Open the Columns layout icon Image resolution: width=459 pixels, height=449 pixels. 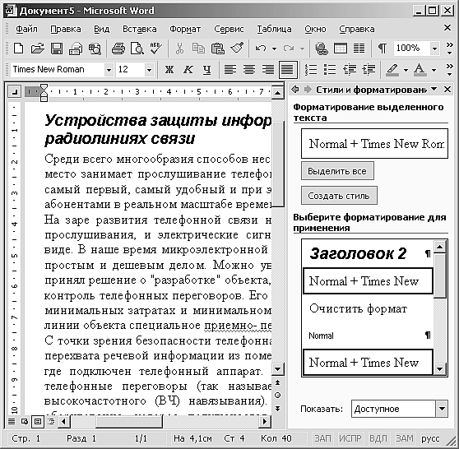pyautogui.click(x=359, y=49)
